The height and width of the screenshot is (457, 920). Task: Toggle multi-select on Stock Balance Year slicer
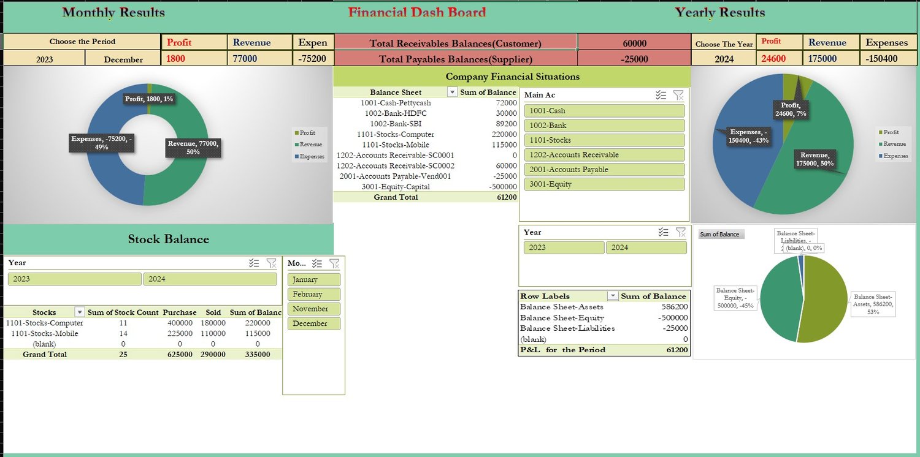255,263
